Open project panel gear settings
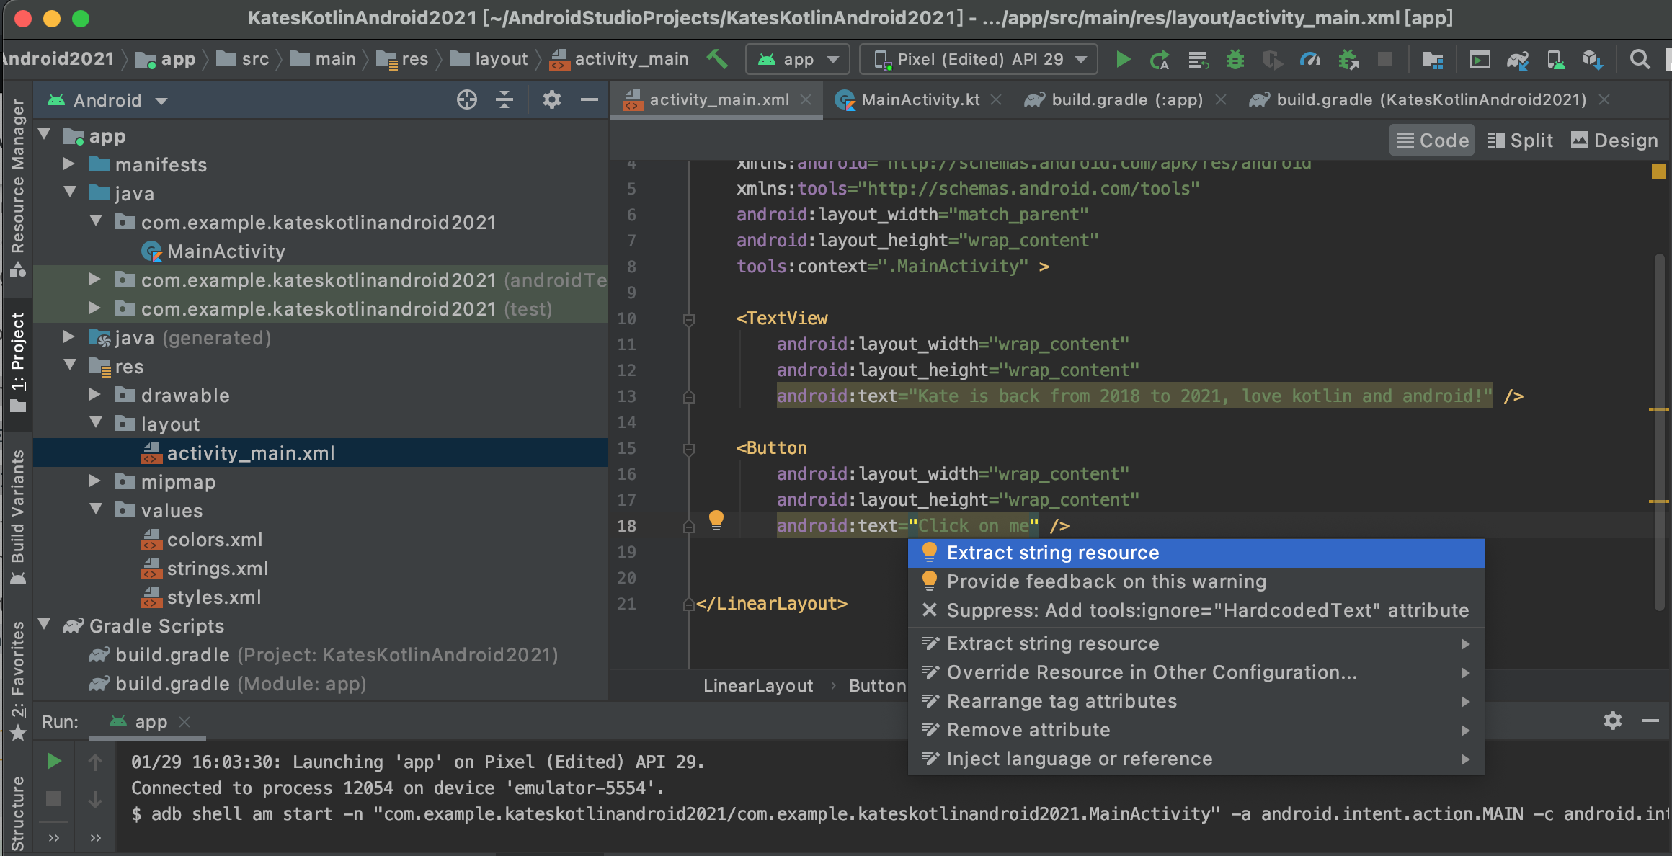Screen dimensions: 1672x856 coord(551,100)
